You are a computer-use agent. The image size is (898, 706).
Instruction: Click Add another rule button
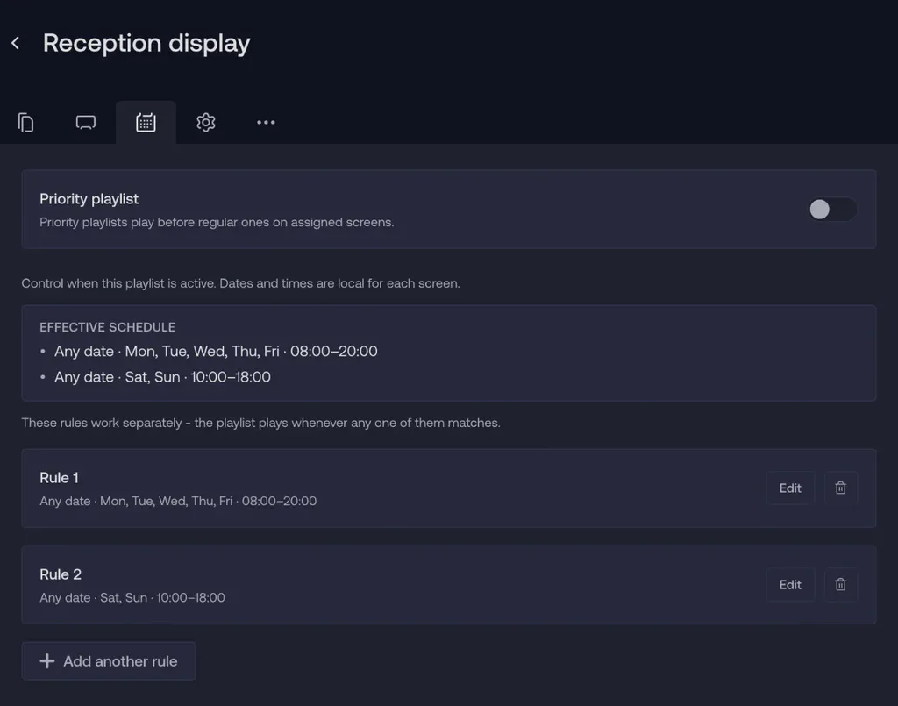click(109, 660)
